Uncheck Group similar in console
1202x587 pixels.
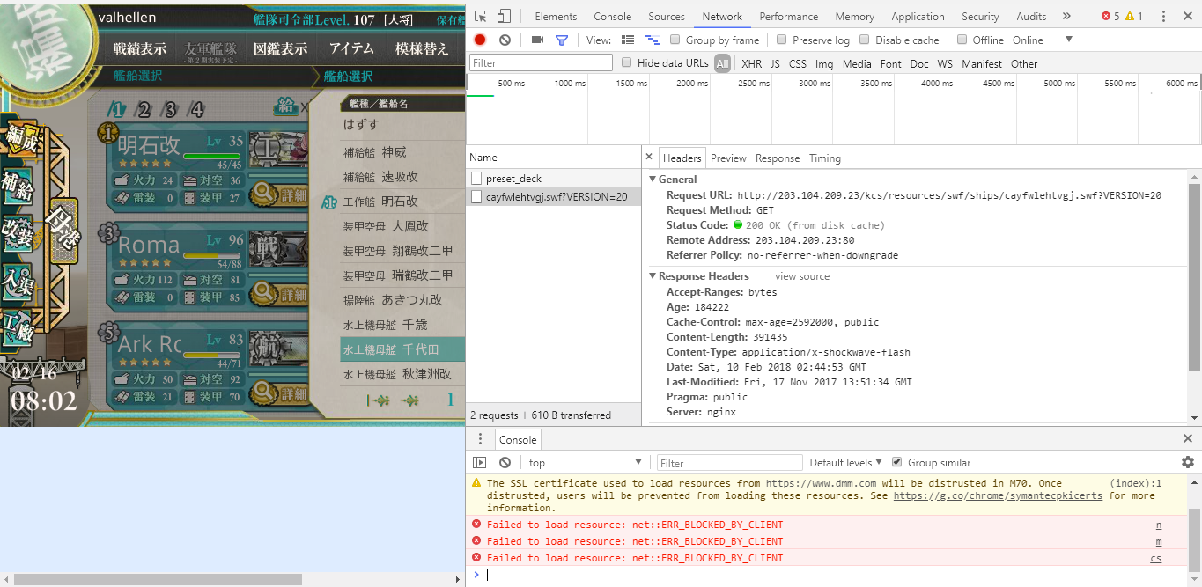(x=897, y=462)
